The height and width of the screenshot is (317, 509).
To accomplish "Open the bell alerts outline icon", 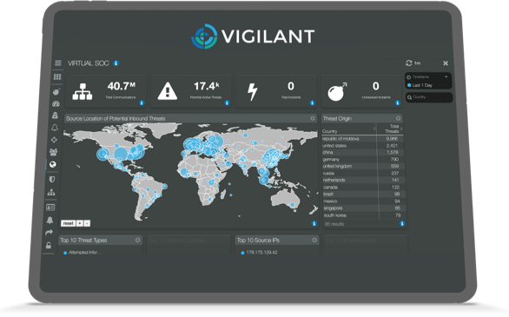I will tap(55, 128).
